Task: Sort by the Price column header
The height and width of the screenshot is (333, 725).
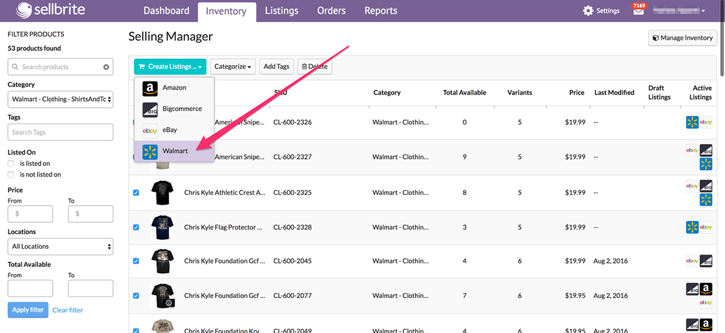Action: tap(577, 92)
